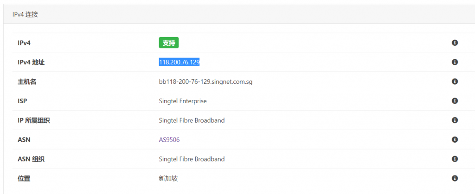475x194 pixels.
Task: Click the Singtel Enterprise ISP value
Action: click(183, 101)
